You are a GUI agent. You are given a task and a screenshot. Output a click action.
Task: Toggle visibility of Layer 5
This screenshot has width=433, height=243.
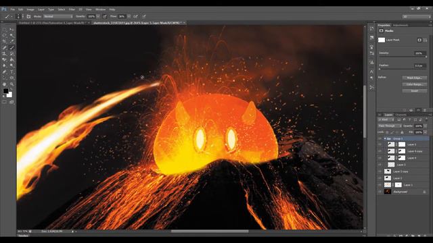[380, 144]
